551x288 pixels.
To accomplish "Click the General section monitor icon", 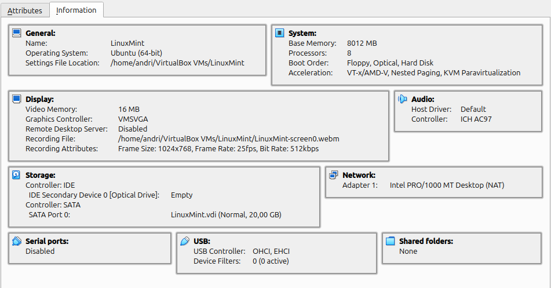I will (x=17, y=33).
